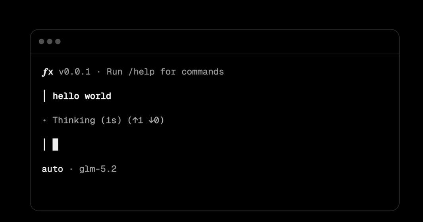Toggle the auto mode label
The height and width of the screenshot is (222, 423).
tap(52, 169)
